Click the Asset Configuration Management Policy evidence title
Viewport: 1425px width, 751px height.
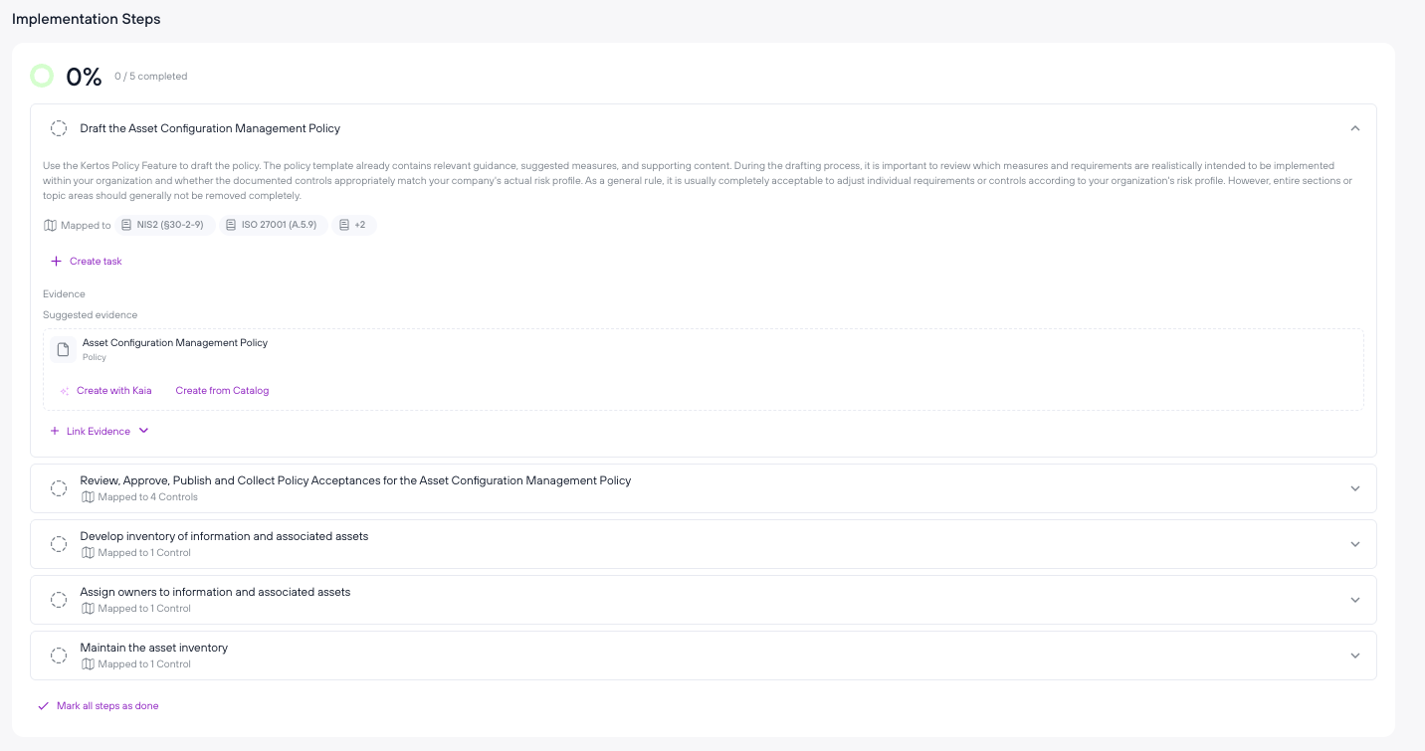click(x=175, y=342)
